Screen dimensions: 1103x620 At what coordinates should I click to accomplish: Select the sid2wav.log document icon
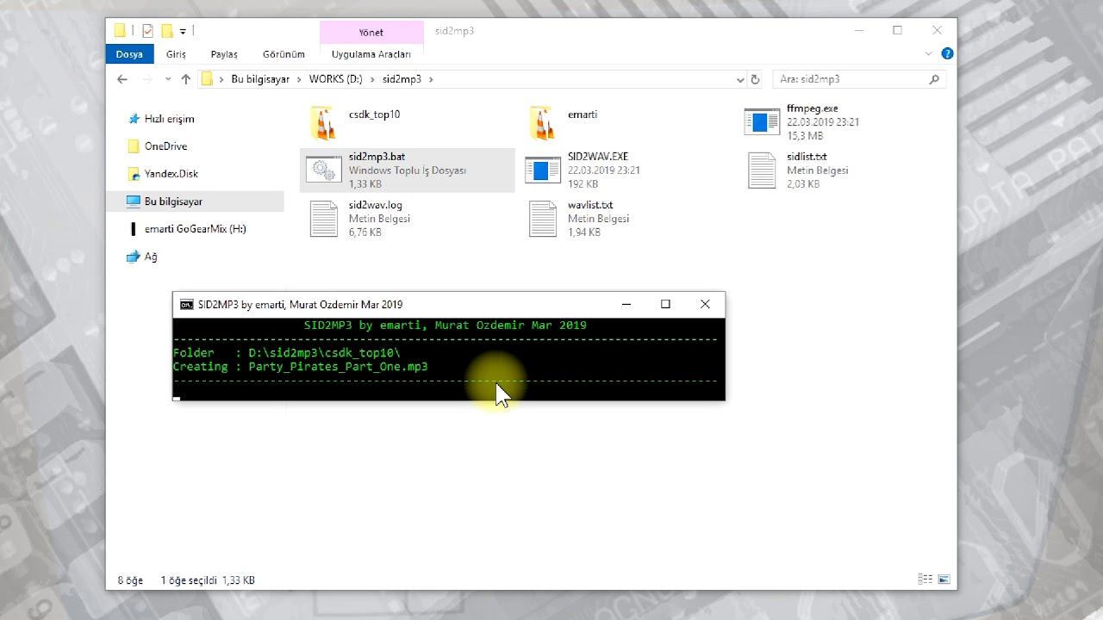[324, 219]
